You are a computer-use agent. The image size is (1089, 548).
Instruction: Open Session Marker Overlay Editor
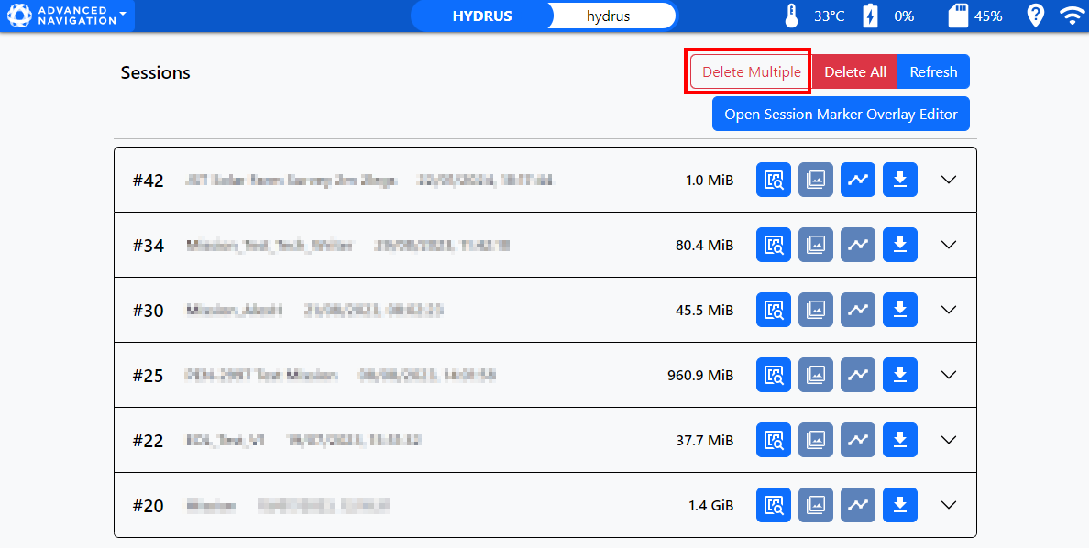841,115
